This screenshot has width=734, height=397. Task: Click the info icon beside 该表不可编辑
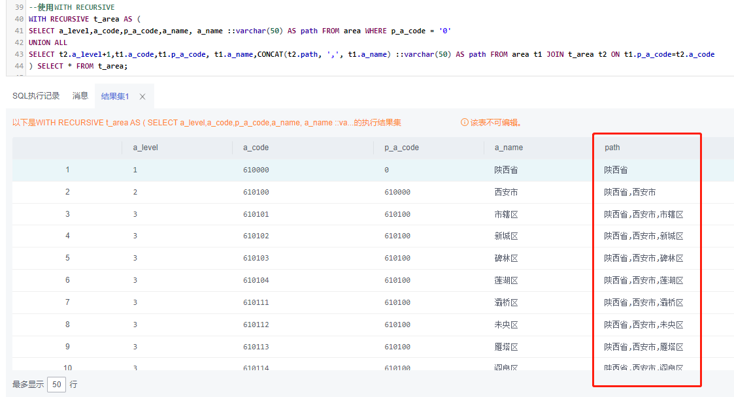click(464, 122)
